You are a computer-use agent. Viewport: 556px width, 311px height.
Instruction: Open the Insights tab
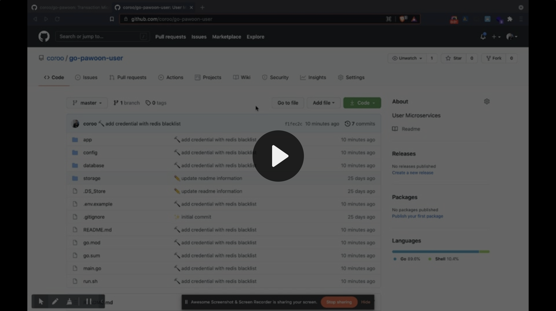[313, 77]
